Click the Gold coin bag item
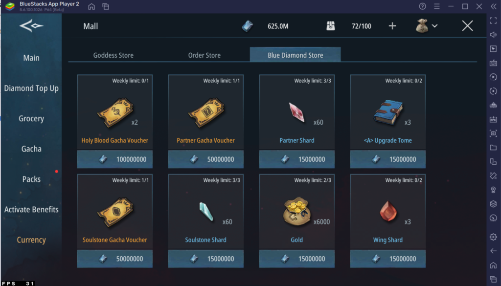 coord(296,211)
